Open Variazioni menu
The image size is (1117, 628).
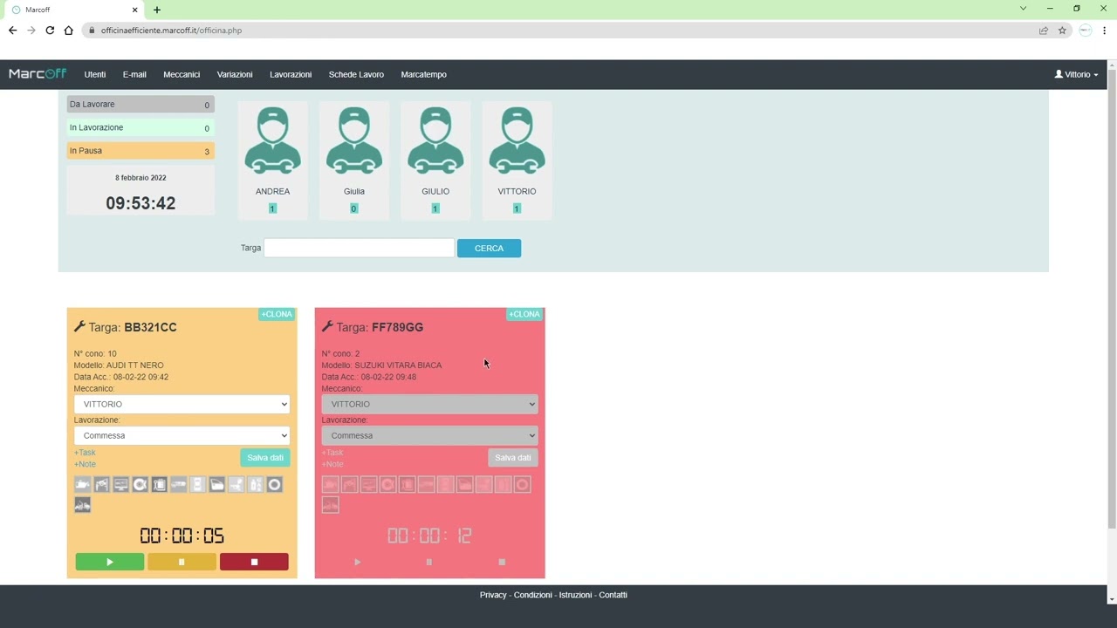(x=235, y=74)
